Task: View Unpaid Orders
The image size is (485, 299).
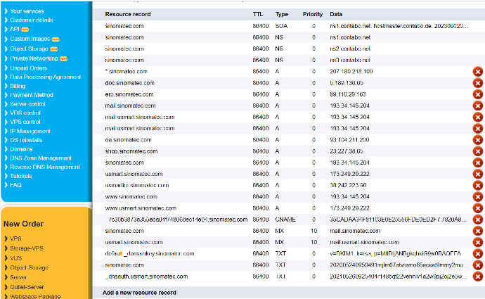Action: pos(28,68)
